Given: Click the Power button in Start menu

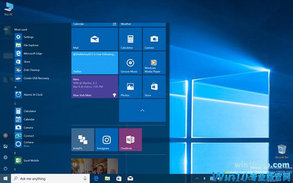Looking at the screenshot, I should pyautogui.click(x=5, y=168).
